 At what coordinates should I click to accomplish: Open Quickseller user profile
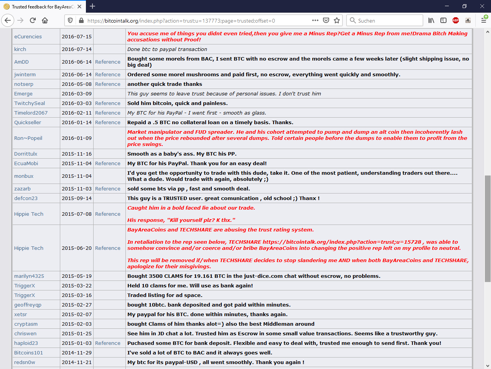pyautogui.click(x=28, y=122)
